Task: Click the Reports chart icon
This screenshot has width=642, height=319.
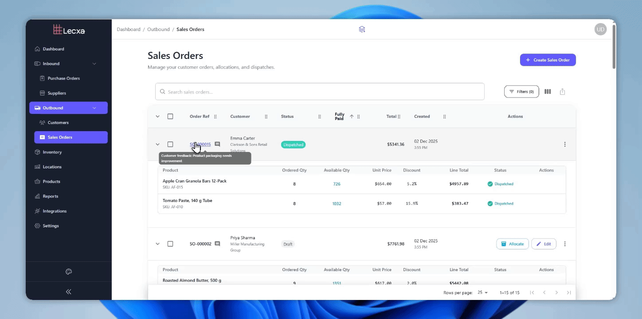Action: pyautogui.click(x=37, y=196)
